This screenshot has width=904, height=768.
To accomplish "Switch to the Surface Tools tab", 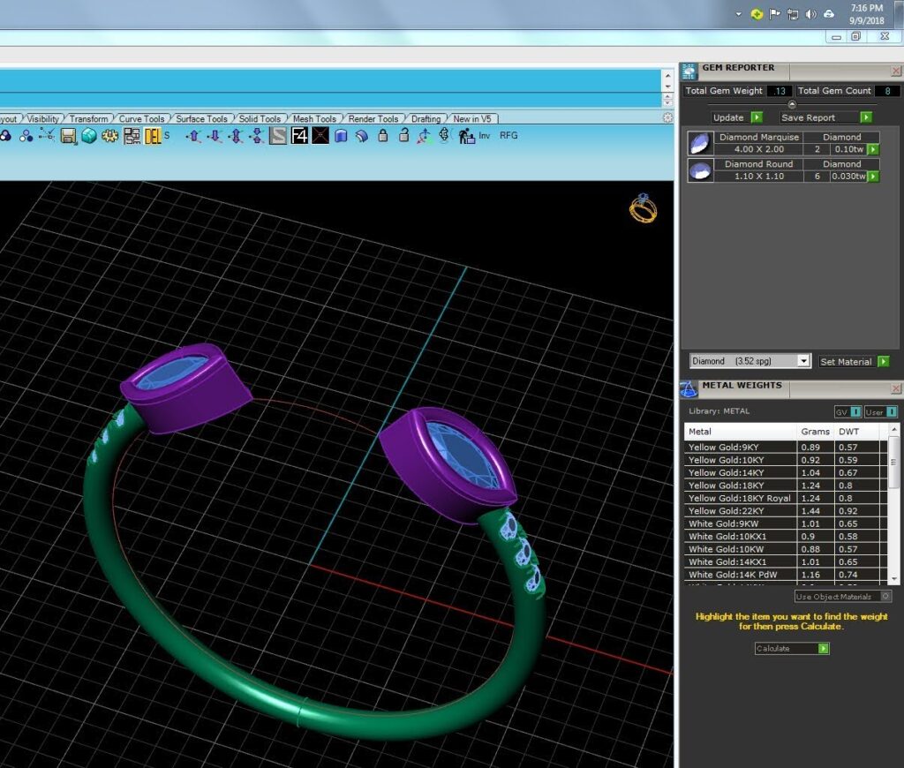I will [202, 119].
